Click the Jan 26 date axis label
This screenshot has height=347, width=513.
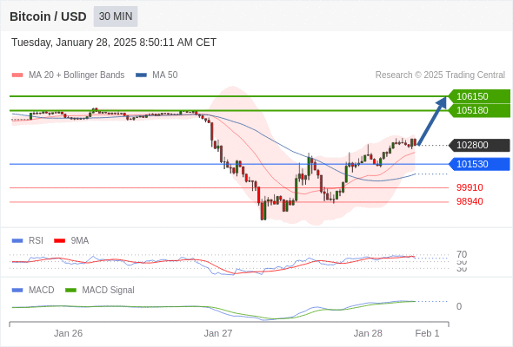tap(68, 333)
